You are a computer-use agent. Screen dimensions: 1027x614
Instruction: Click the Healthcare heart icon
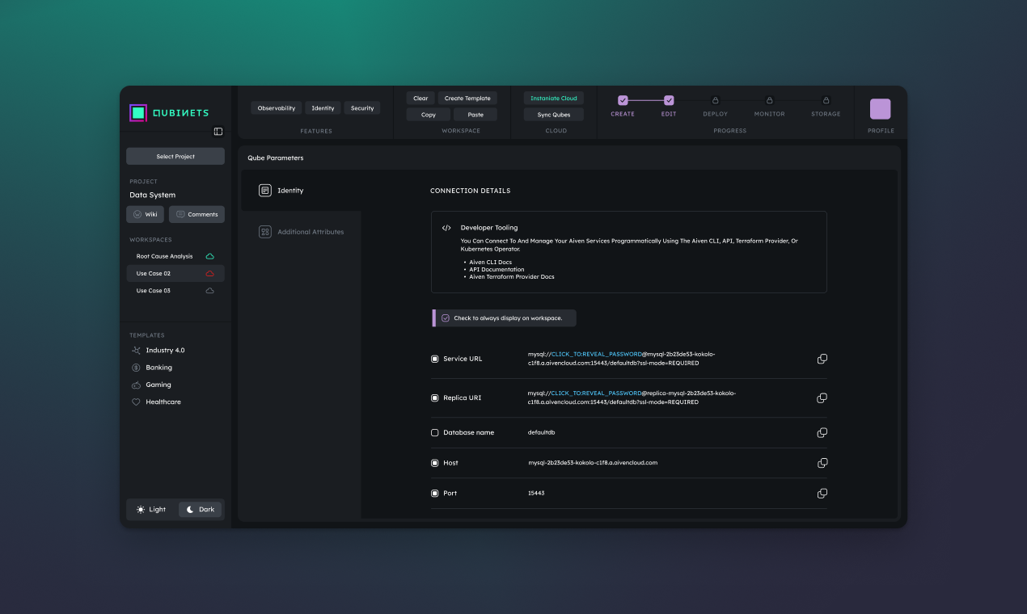pyautogui.click(x=136, y=402)
